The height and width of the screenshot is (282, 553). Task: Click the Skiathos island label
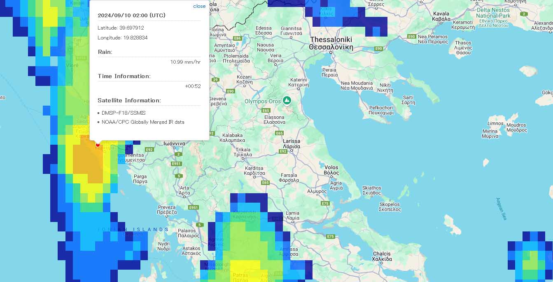[x=372, y=190]
